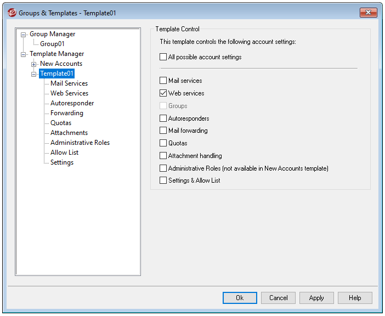Check the Settings & Allow List checkbox

(x=163, y=180)
